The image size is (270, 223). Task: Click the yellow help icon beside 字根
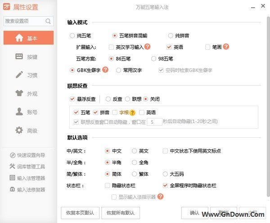pos(132,113)
